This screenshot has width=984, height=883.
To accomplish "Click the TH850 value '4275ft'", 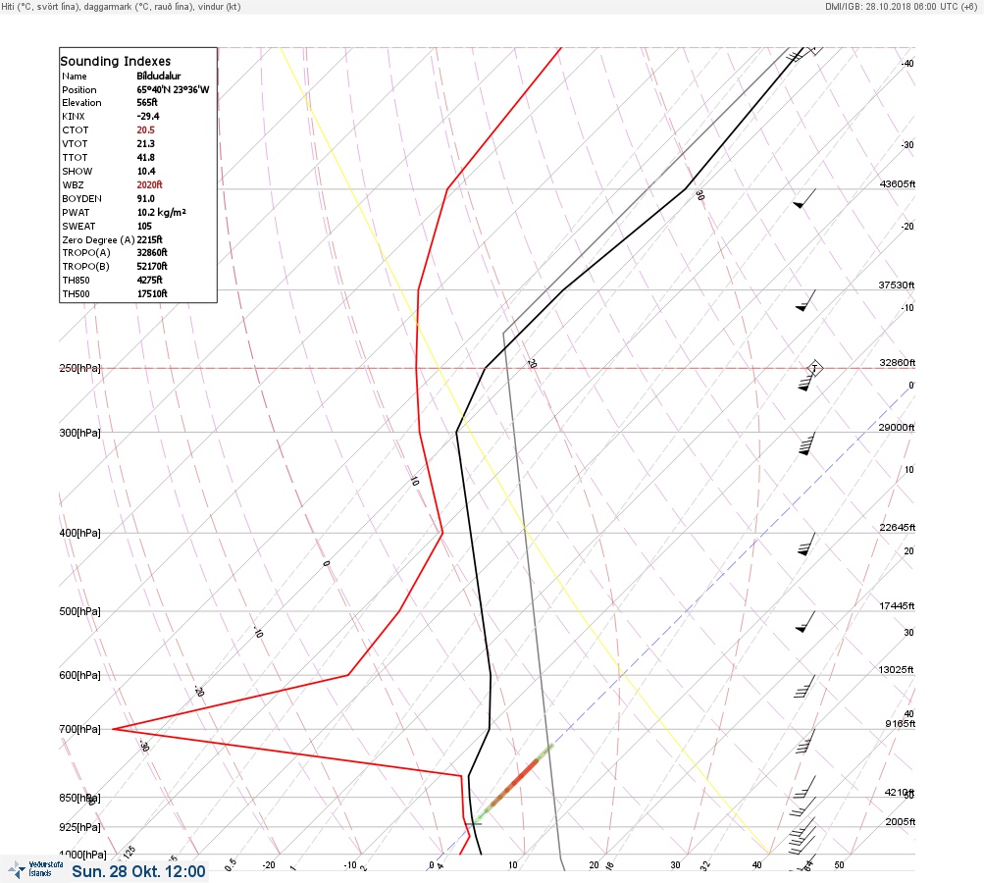I will (x=149, y=280).
